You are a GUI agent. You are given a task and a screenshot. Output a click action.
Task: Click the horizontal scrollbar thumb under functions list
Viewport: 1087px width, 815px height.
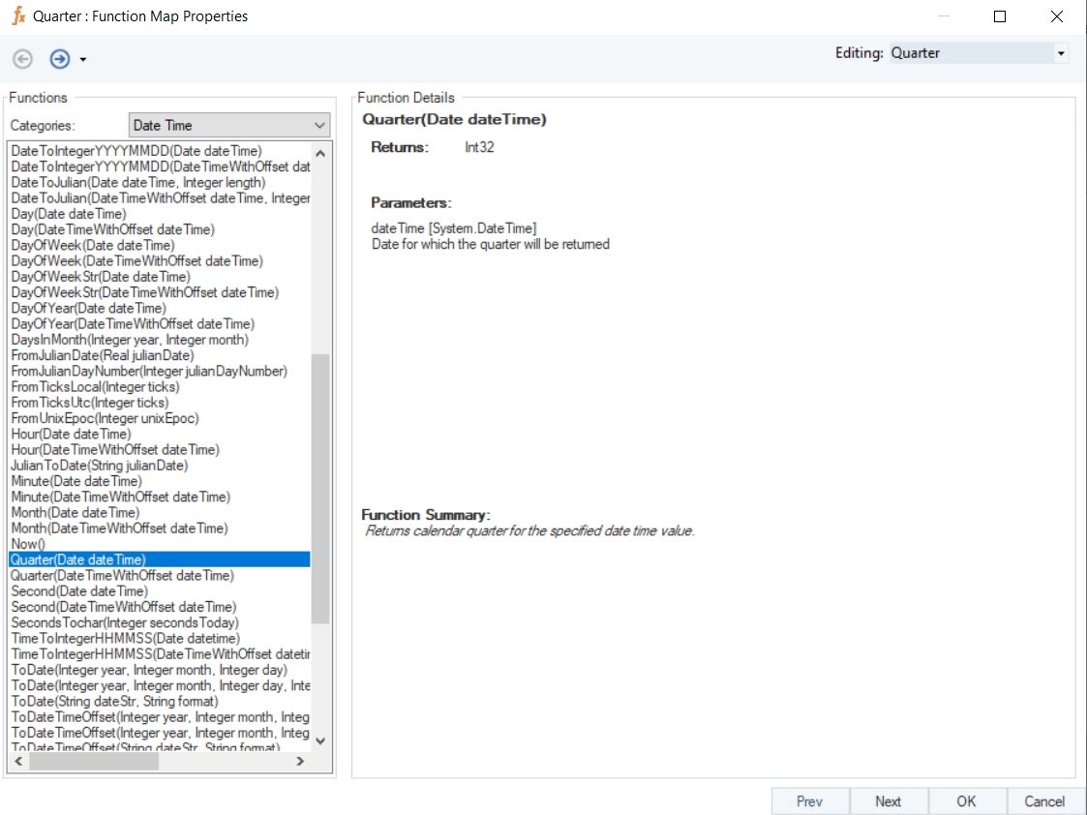click(x=94, y=761)
